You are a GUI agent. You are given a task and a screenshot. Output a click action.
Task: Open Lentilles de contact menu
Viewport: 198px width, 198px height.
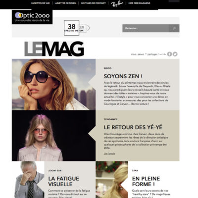[x=94, y=3]
